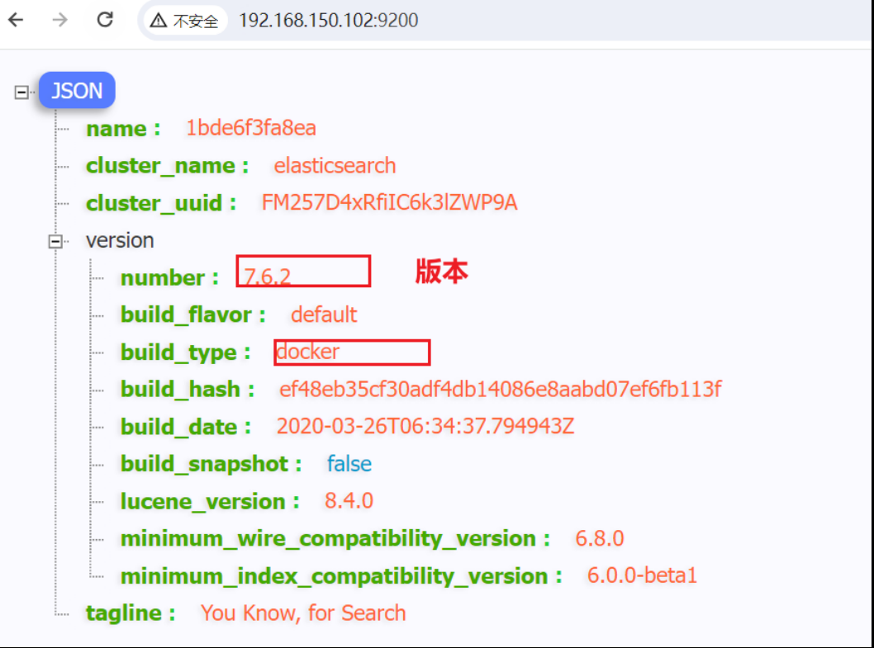Screen dimensions: 874x648
Task: Click the lucene_version value 8.4.0
Action: (x=349, y=501)
